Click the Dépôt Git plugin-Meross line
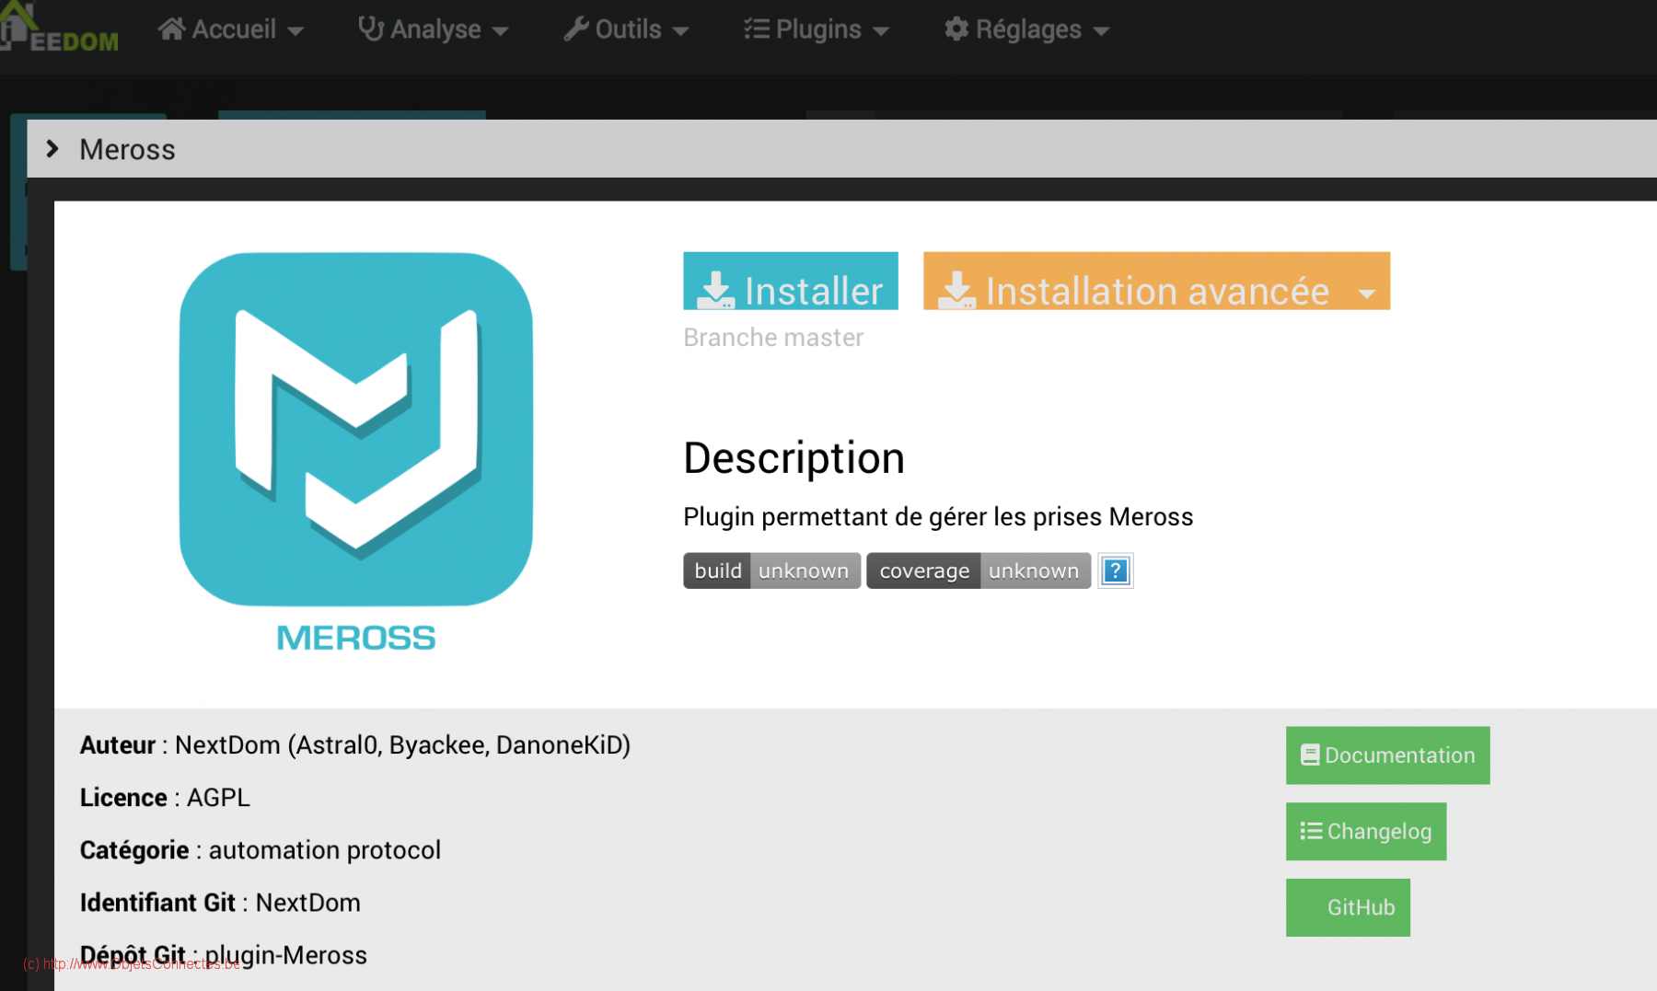The image size is (1657, 991). tap(224, 955)
